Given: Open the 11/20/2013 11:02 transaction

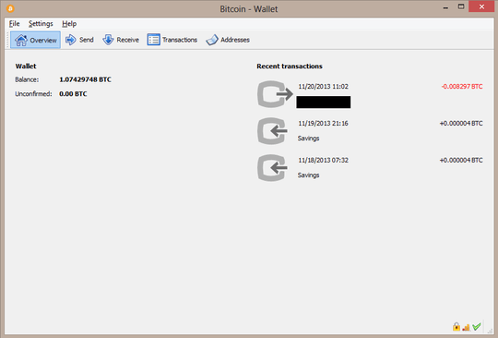Looking at the screenshot, I should [x=323, y=87].
